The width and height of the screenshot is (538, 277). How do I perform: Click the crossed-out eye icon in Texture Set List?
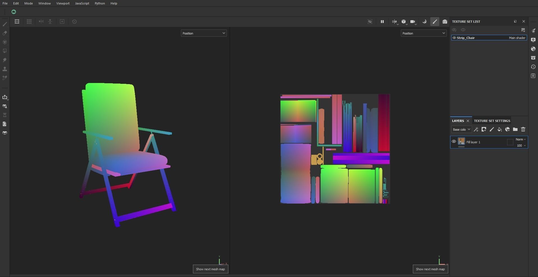coord(454,30)
